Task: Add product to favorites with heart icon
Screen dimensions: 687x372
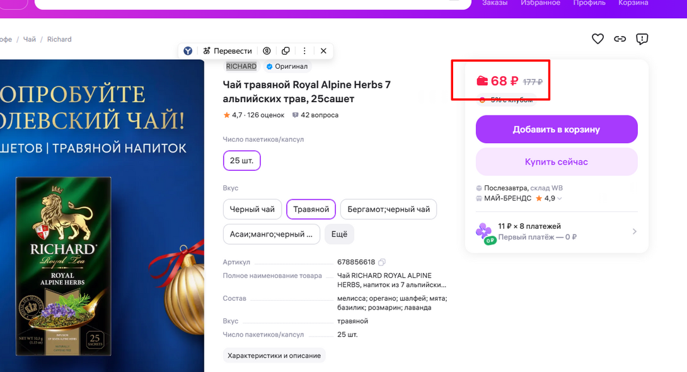Action: (x=598, y=39)
